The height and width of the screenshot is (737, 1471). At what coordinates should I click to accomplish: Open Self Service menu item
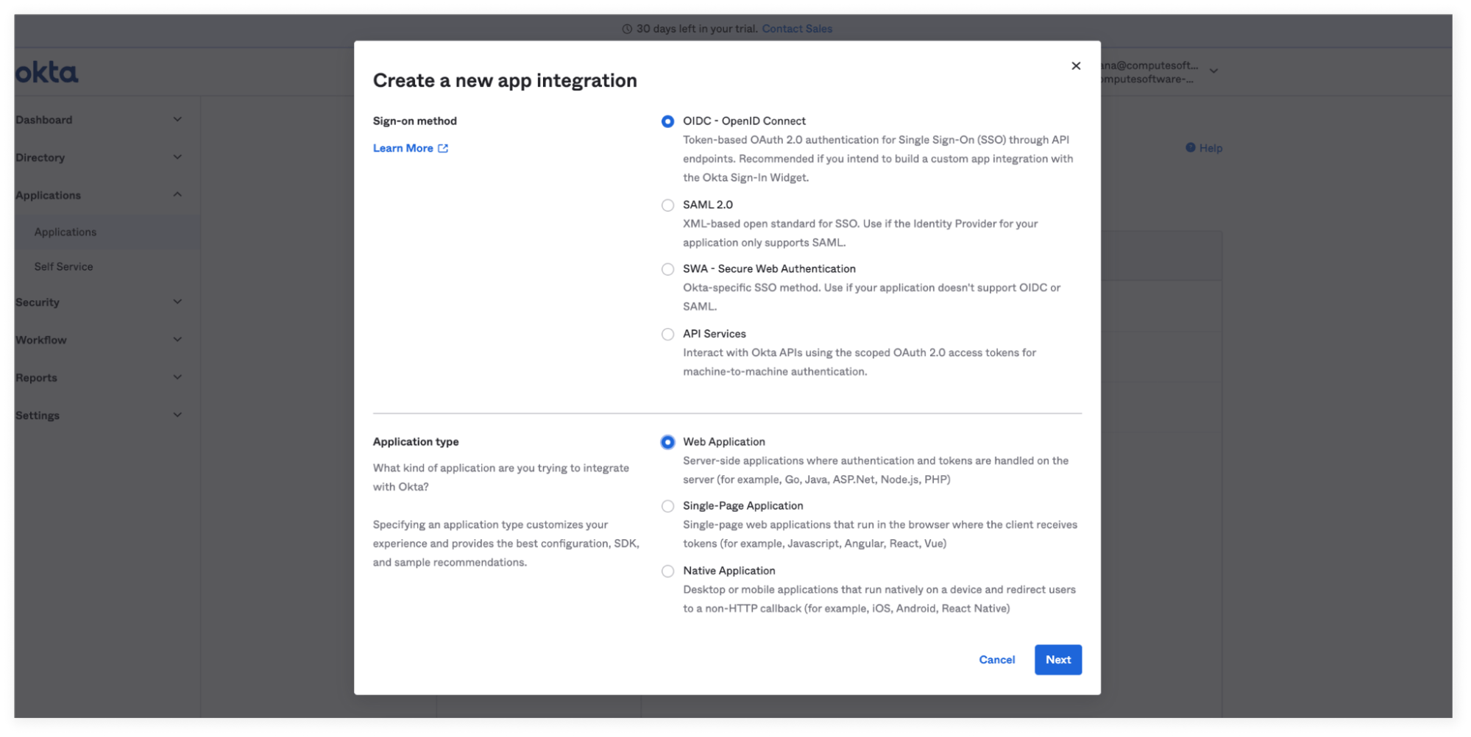pyautogui.click(x=63, y=266)
